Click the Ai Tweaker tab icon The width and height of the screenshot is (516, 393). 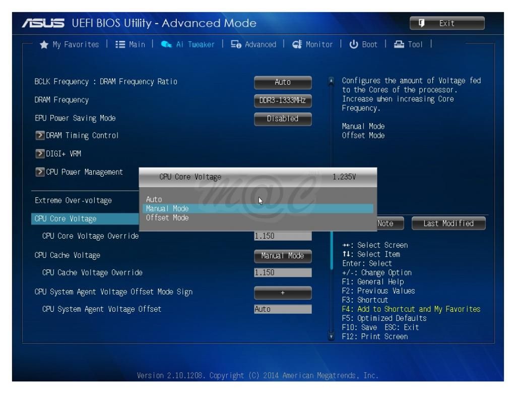coord(166,44)
